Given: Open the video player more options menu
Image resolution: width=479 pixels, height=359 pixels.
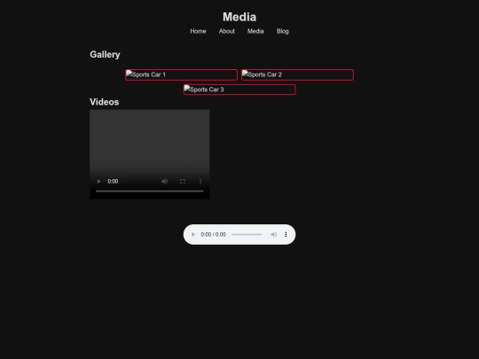Looking at the screenshot, I should (x=200, y=182).
